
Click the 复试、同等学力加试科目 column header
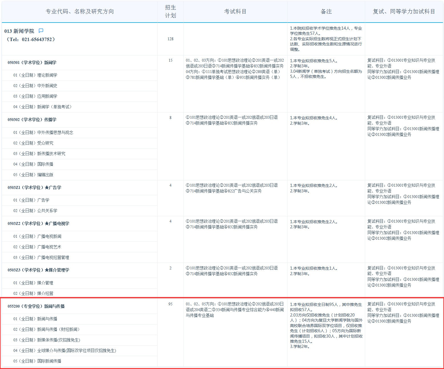(x=404, y=12)
